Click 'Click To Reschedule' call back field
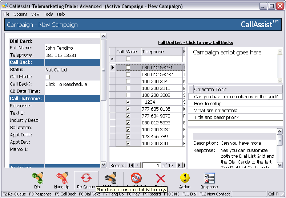 click(x=66, y=84)
